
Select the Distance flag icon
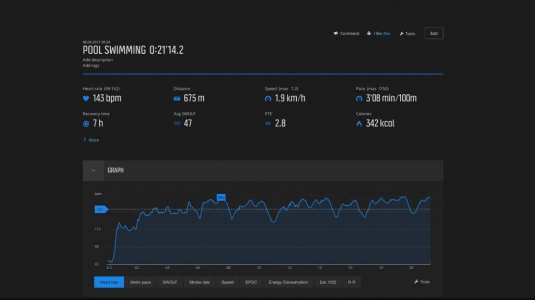[178, 98]
